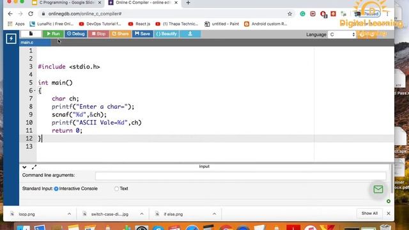The height and width of the screenshot is (230, 409).
Task: Click the int main() line
Action: [x=56, y=82]
